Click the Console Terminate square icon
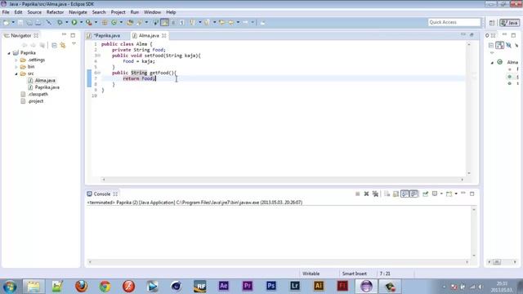Image resolution: width=523 pixels, height=294 pixels. click(357, 194)
